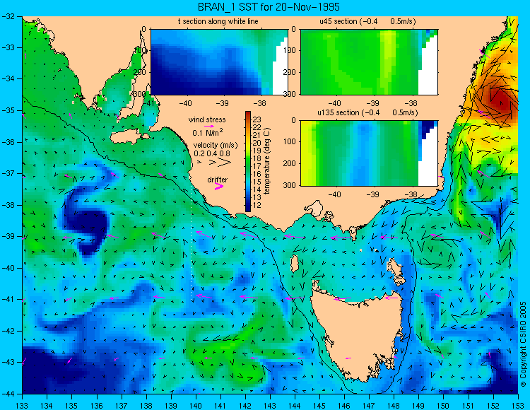Open the u135 section inset plot
530x410 pixels.
point(369,153)
